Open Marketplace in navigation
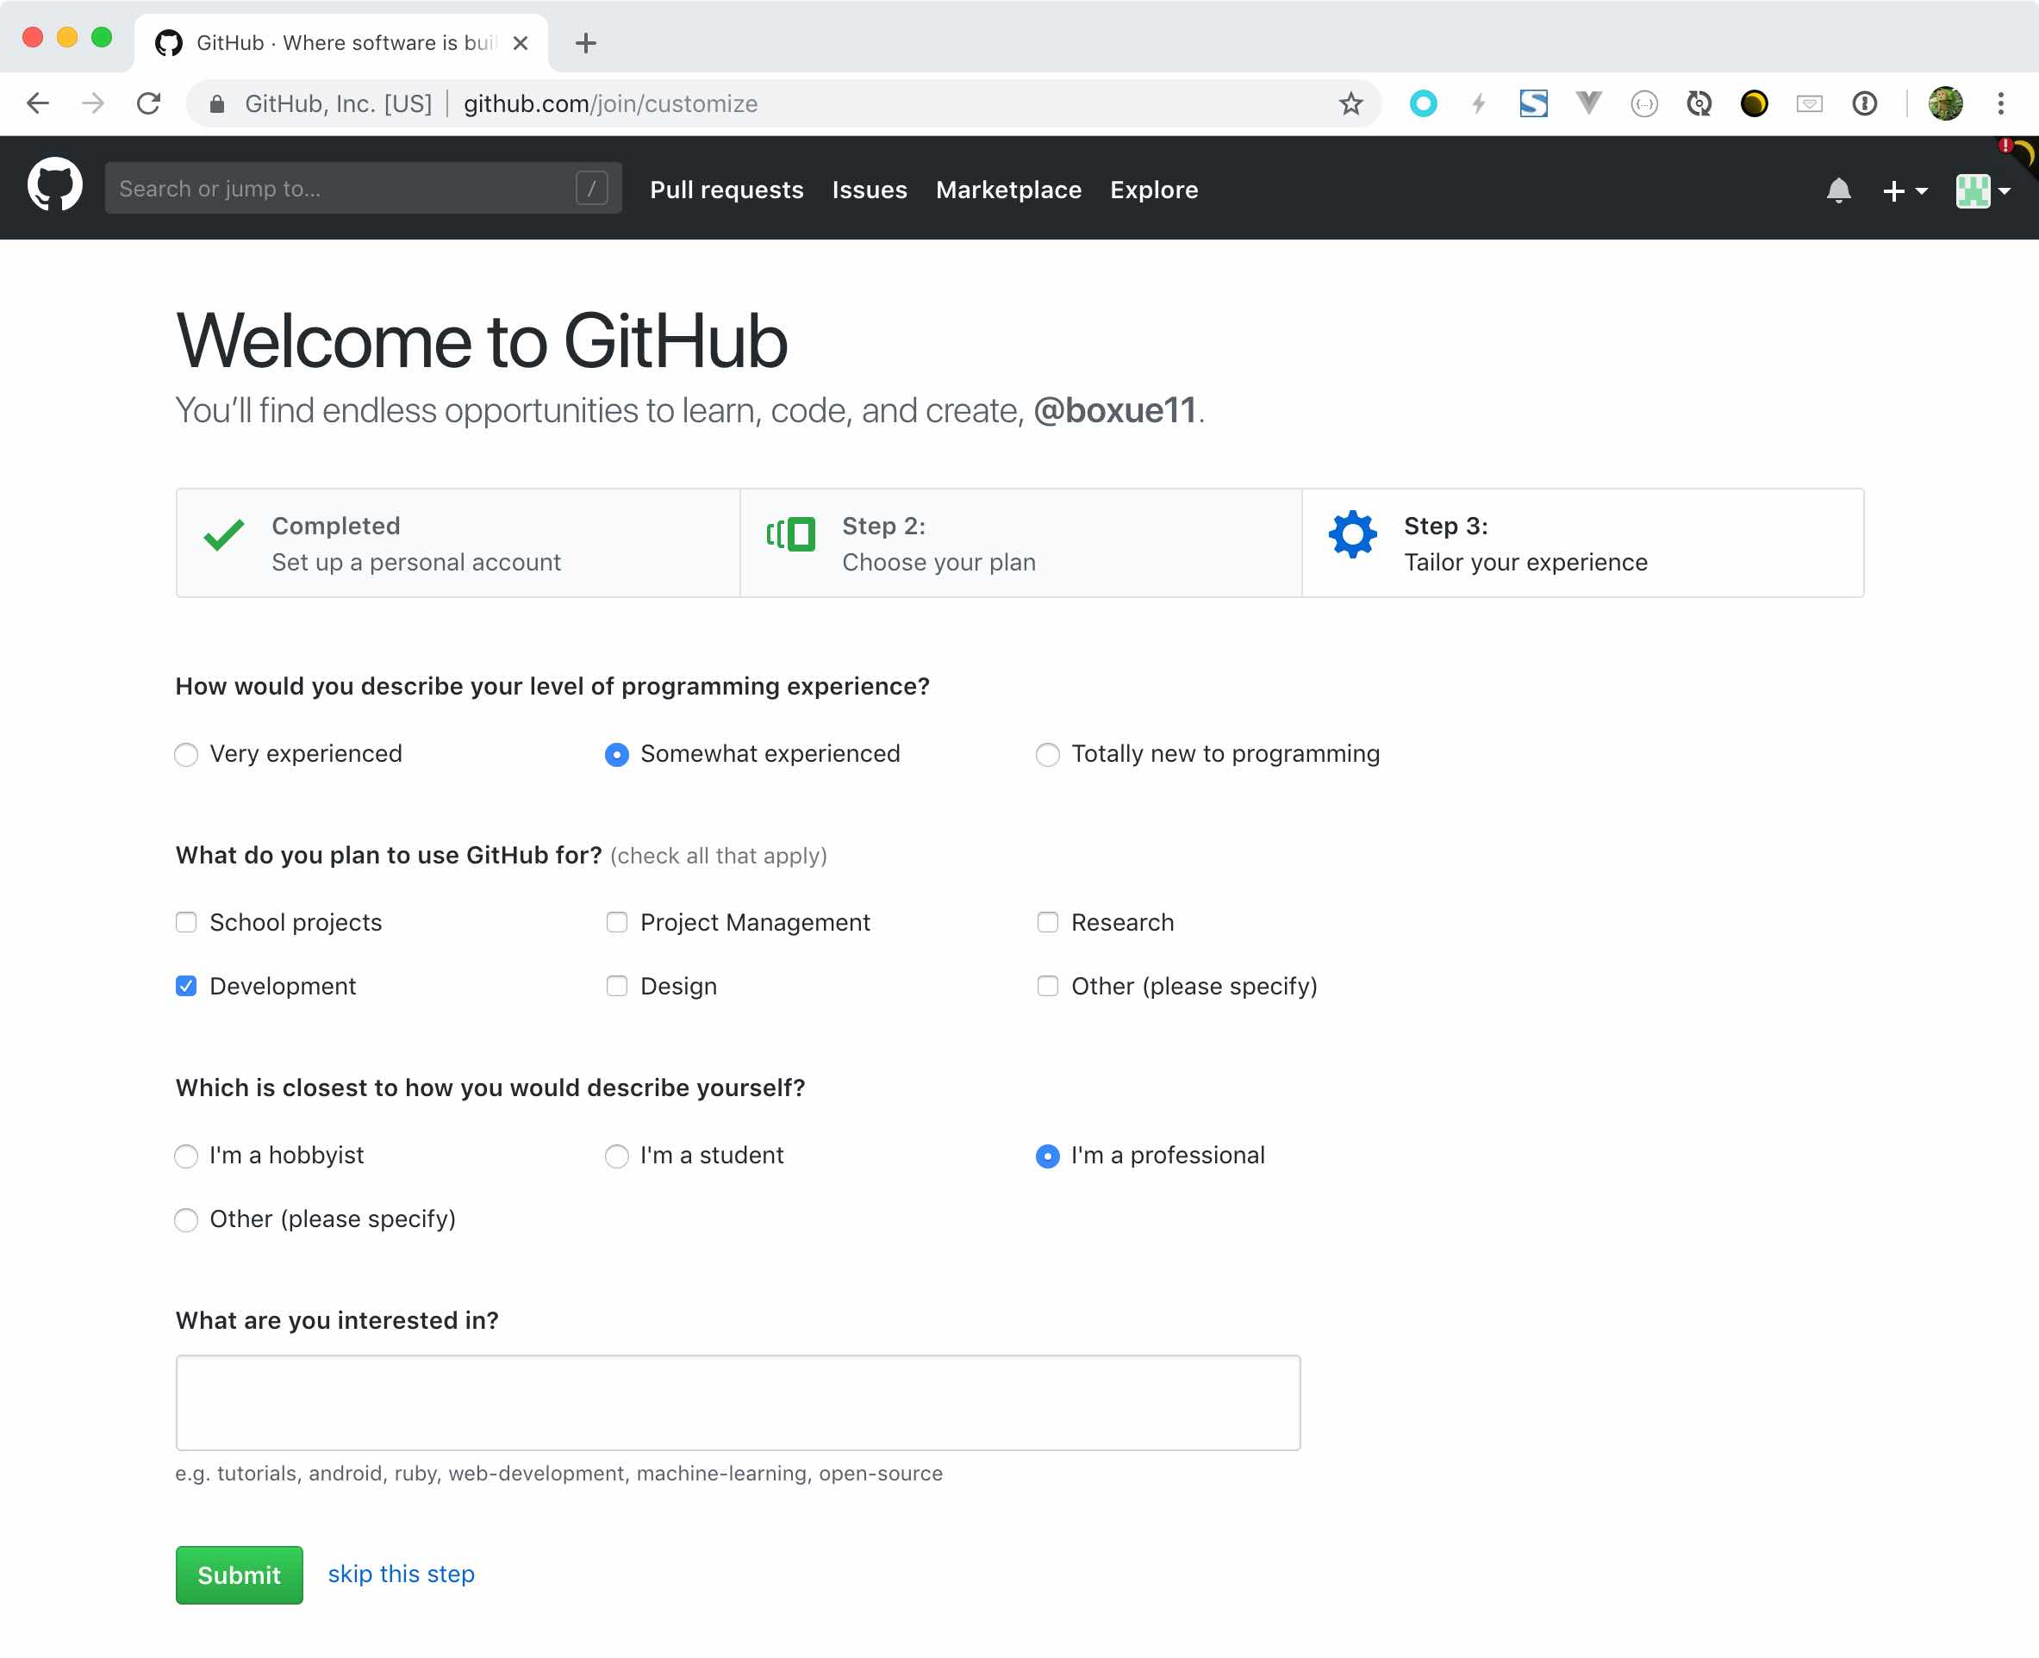 tap(1008, 190)
